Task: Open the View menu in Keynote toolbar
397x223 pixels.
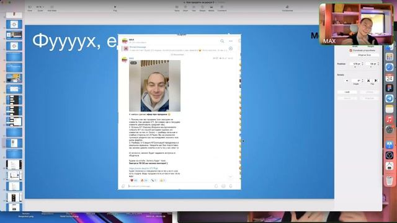Action: (30, 8)
